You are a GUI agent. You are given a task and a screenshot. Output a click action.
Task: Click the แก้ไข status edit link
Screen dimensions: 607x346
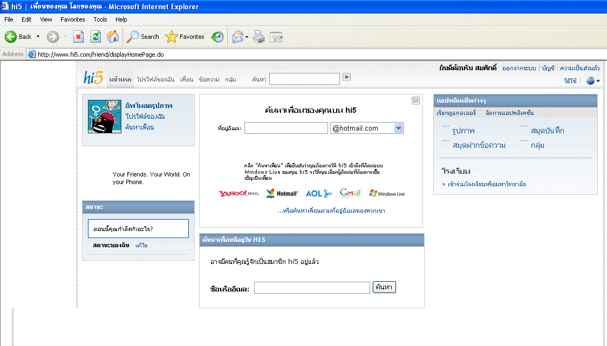[142, 245]
